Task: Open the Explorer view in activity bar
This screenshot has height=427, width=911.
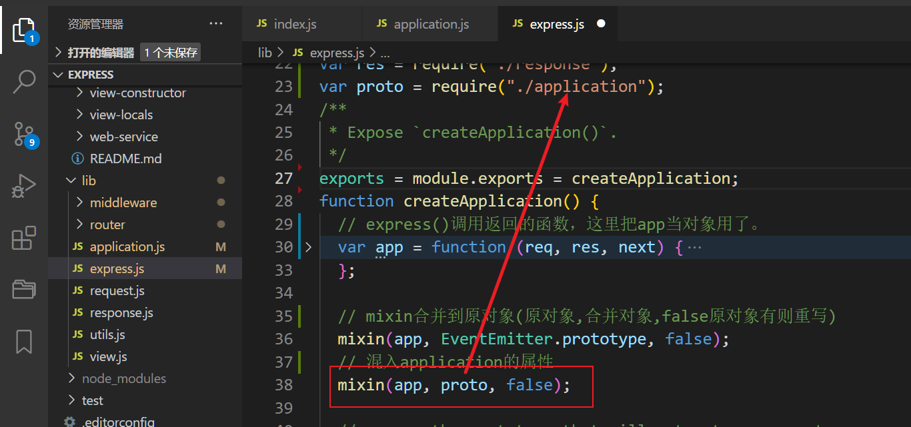Action: point(24,30)
